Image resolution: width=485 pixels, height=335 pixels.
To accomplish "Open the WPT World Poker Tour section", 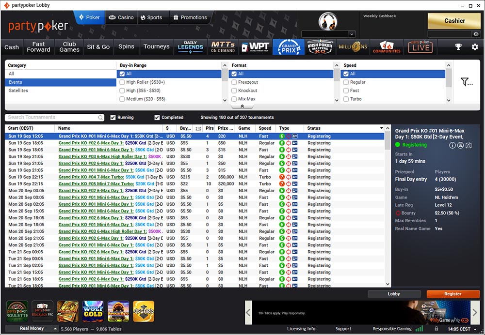I will coord(256,47).
